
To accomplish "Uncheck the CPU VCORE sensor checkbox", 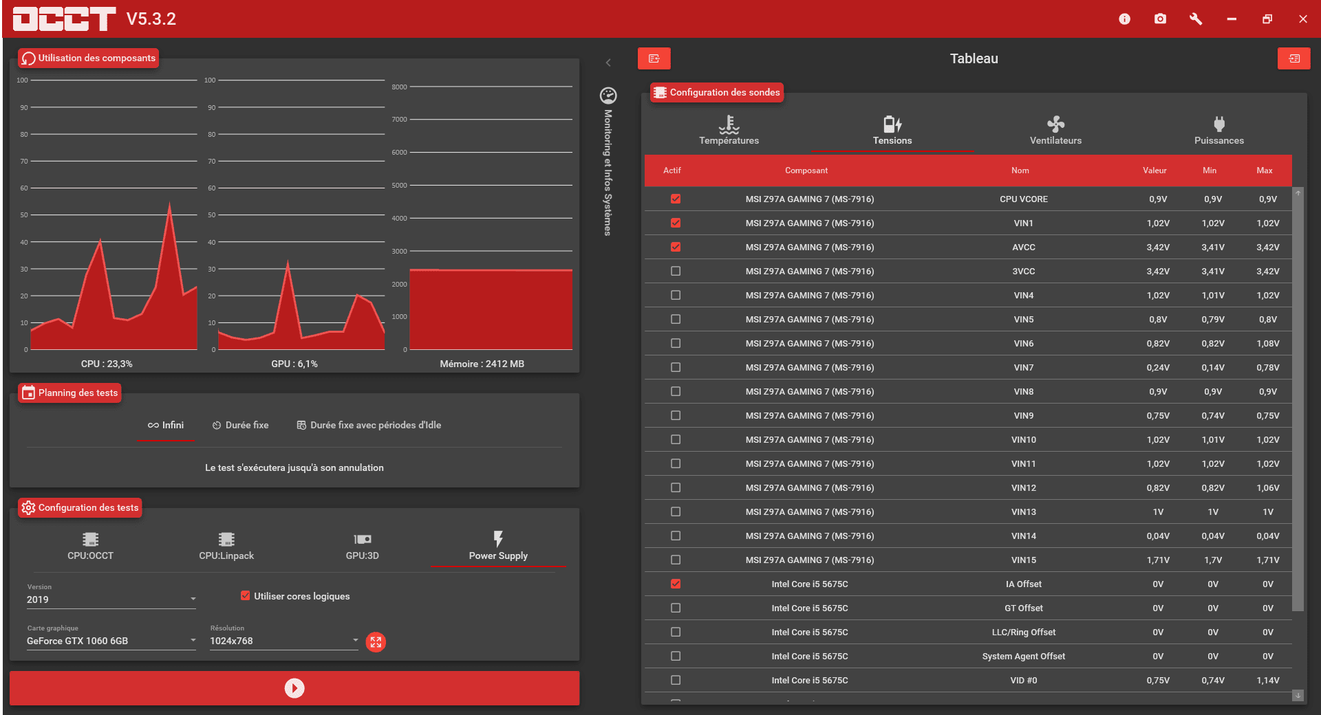I will [x=676, y=199].
